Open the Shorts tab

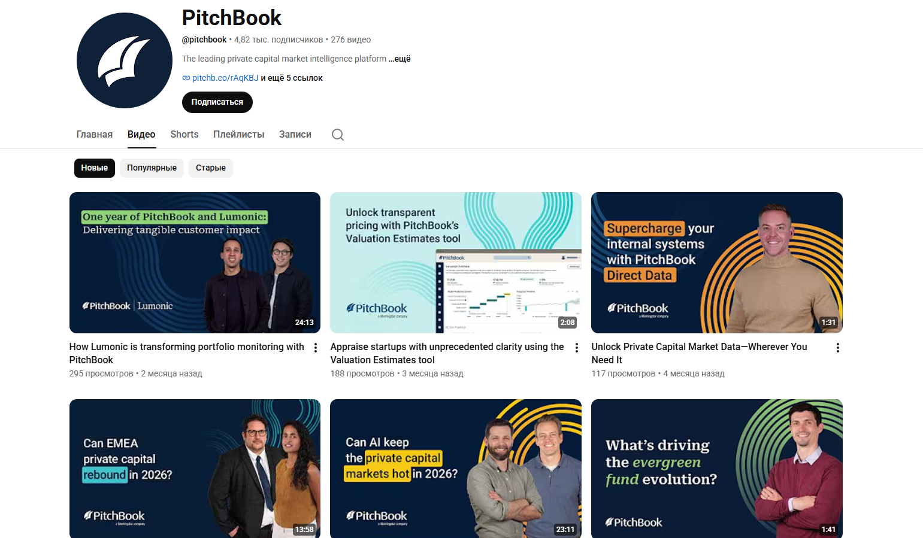(184, 135)
